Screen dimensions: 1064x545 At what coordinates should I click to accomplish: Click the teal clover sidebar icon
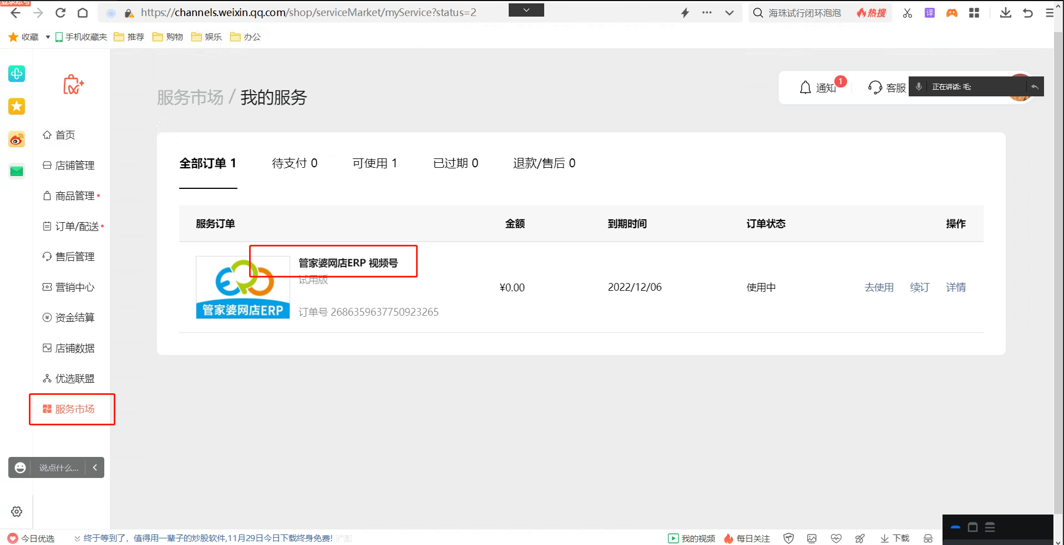pyautogui.click(x=17, y=74)
